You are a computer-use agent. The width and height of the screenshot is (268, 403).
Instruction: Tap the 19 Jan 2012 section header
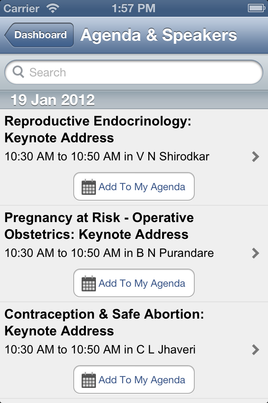point(52,100)
